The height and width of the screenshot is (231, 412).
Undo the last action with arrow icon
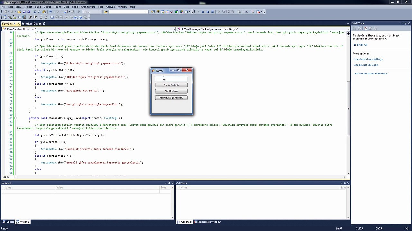click(51, 12)
